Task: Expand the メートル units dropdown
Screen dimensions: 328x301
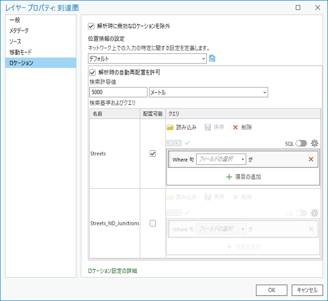Action: click(x=208, y=92)
